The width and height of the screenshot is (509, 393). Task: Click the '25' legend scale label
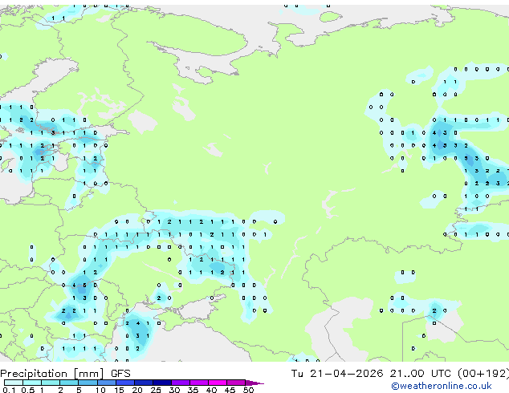[156, 390]
